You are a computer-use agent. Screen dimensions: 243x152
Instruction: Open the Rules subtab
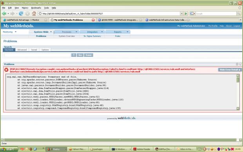(x=118, y=36)
